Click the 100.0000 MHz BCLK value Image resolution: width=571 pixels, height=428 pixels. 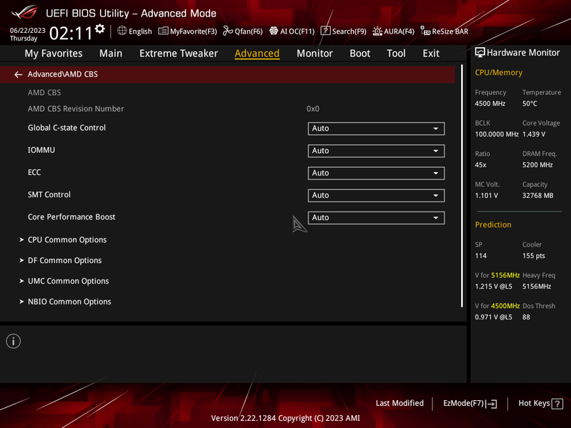coord(497,134)
